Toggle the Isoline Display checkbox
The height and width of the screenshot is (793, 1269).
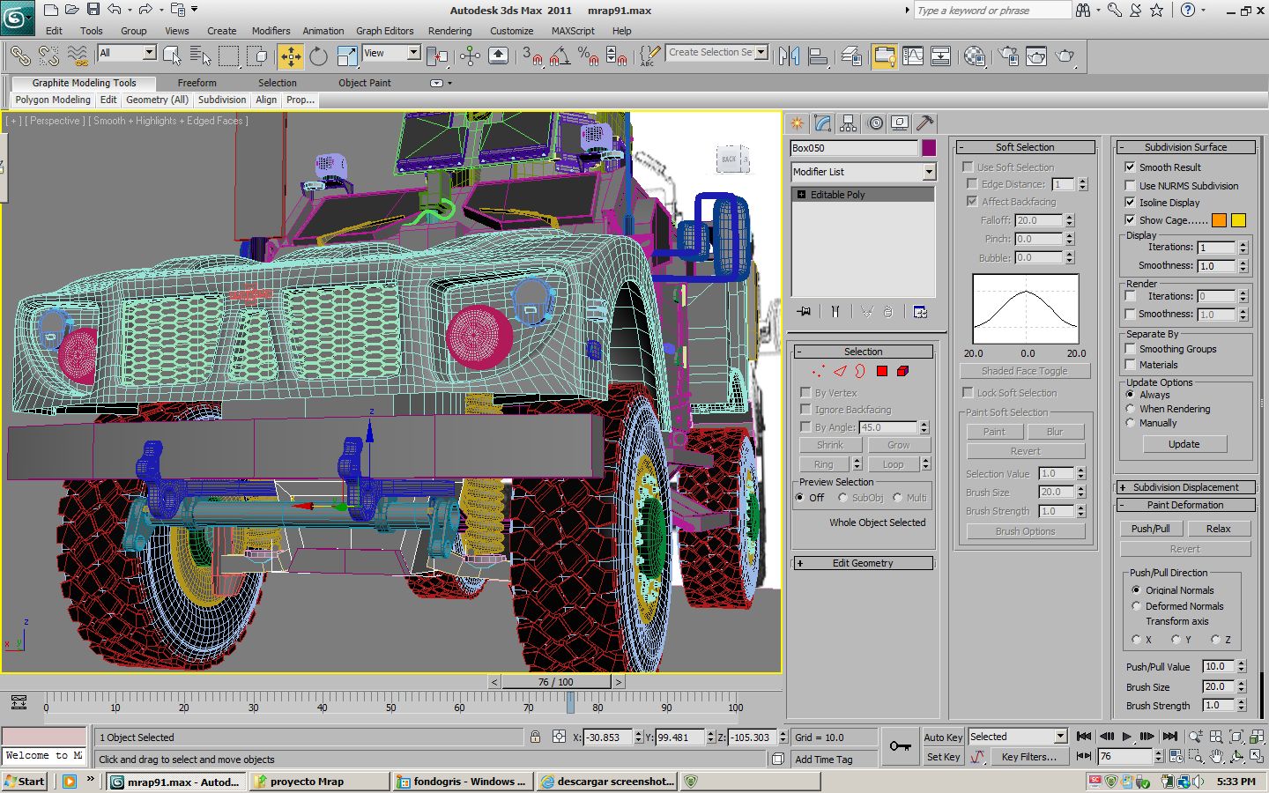tap(1130, 202)
